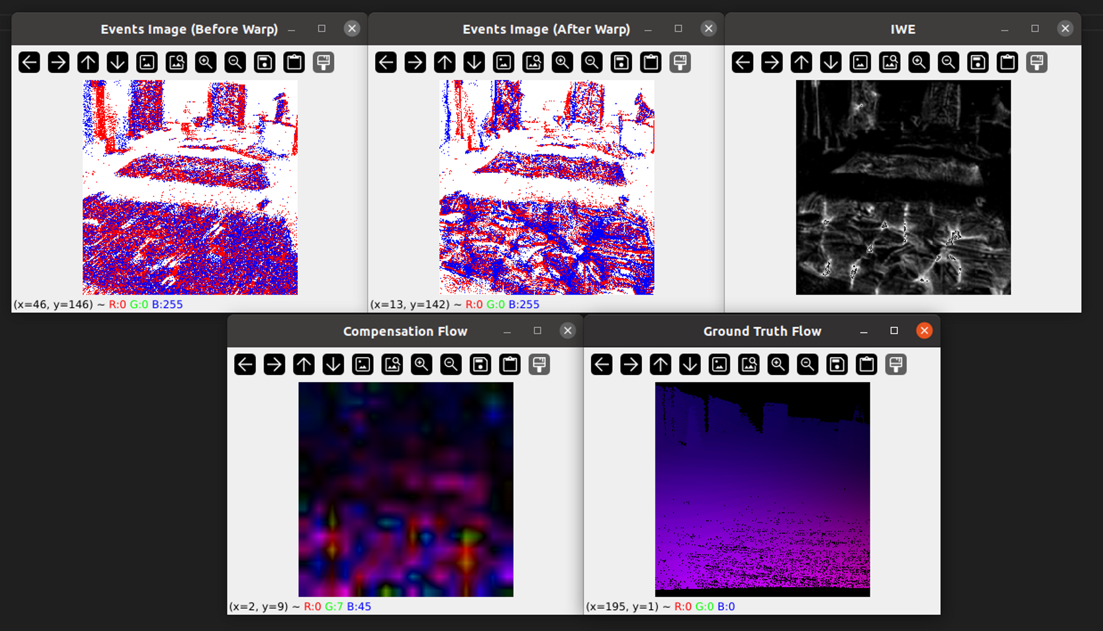Fit image to window in Compensation Flow window
The width and height of the screenshot is (1103, 631).
coord(392,364)
